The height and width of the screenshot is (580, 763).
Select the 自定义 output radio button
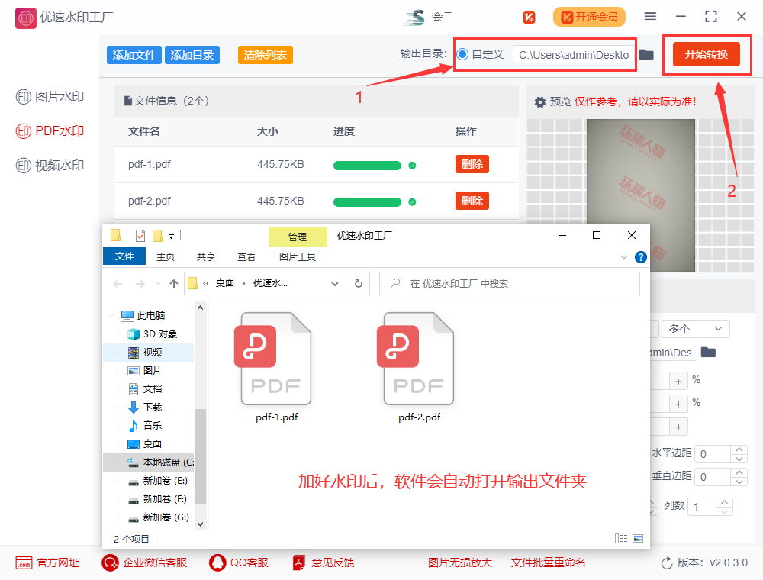[x=463, y=54]
